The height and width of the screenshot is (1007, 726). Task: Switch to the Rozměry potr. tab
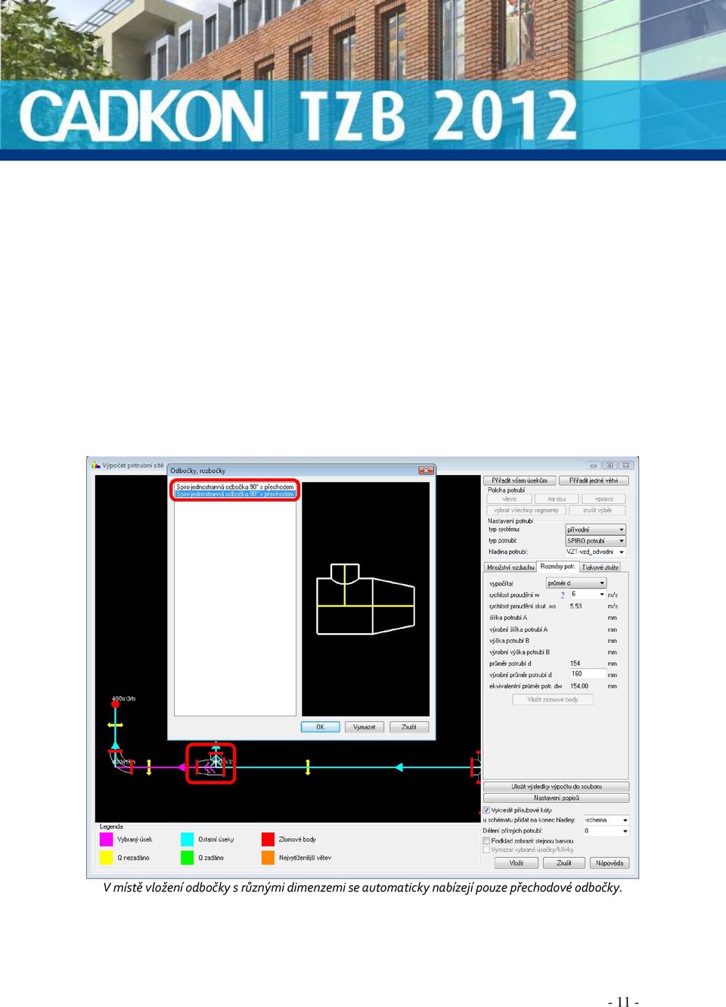coord(557,567)
